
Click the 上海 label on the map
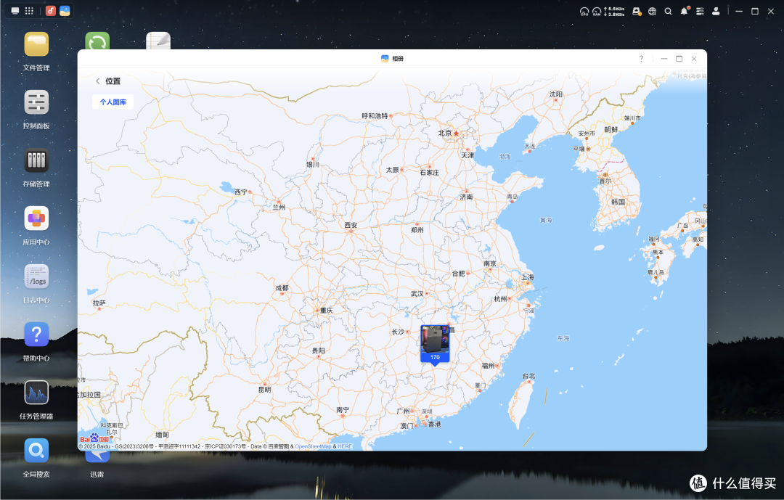[x=528, y=277]
